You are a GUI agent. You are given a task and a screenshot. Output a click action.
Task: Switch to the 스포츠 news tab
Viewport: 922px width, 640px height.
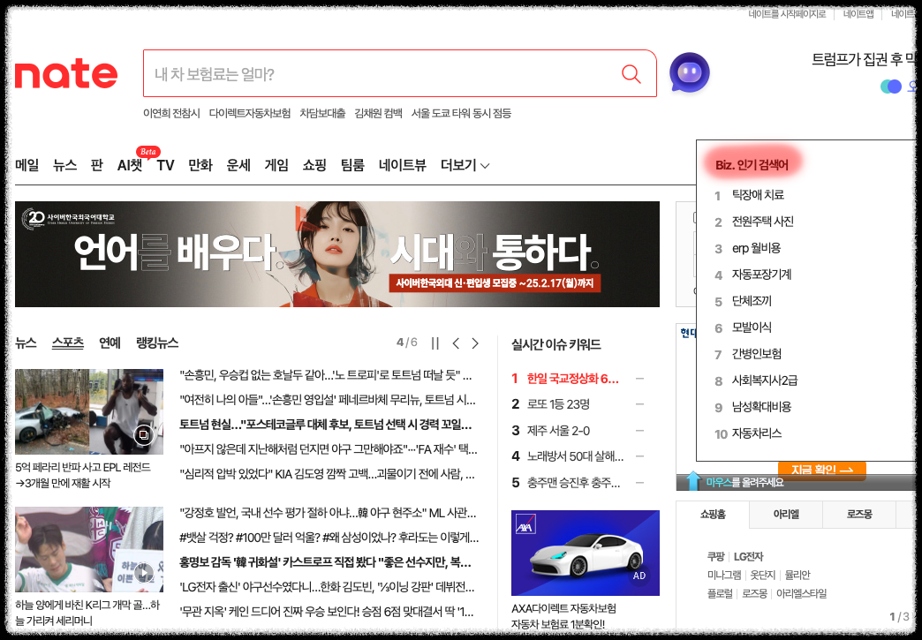67,343
